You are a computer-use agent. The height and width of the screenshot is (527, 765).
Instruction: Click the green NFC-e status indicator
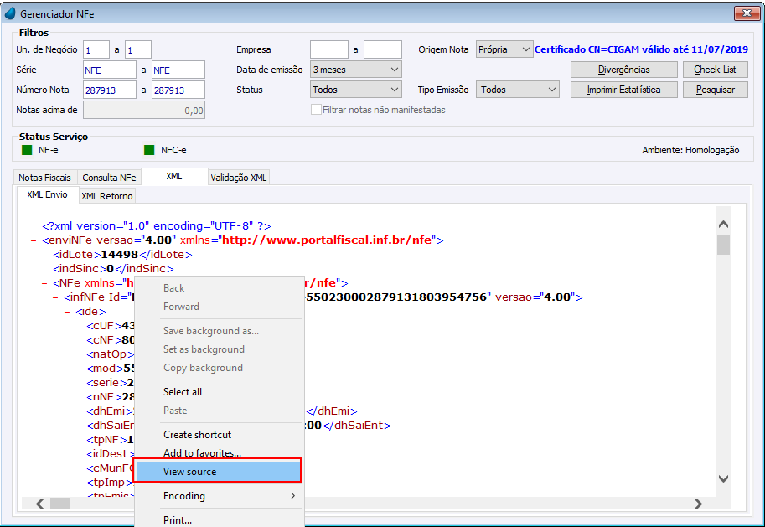tap(149, 150)
